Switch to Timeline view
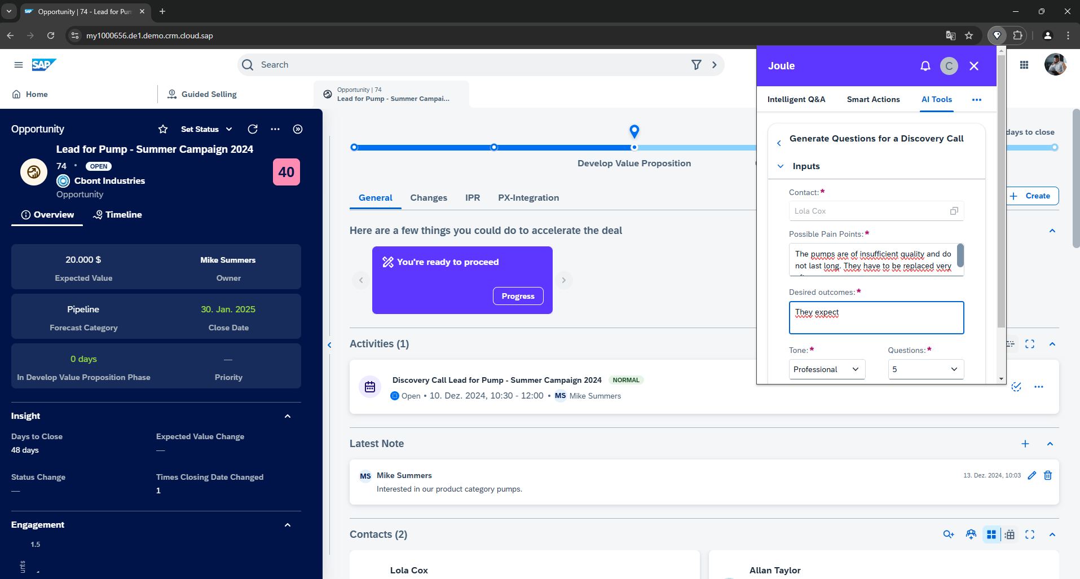This screenshot has height=579, width=1080. (x=117, y=215)
